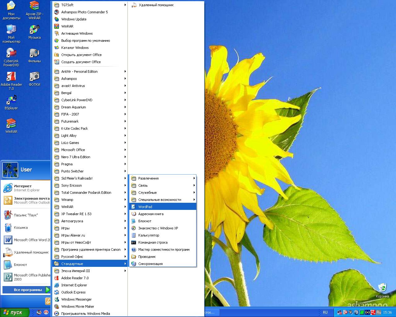Click the system tray clock 15:36
Viewport: 396px width, 317px height.
[x=387, y=312]
